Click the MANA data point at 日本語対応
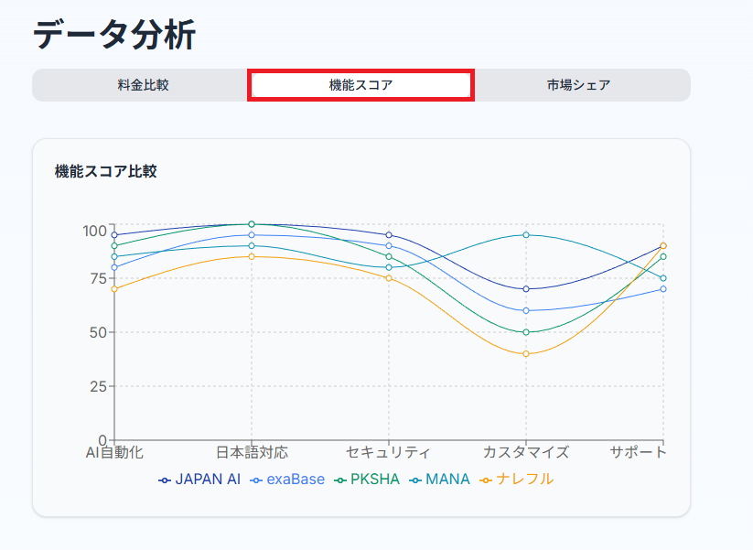Viewport: 753px width, 550px height. 252,245
